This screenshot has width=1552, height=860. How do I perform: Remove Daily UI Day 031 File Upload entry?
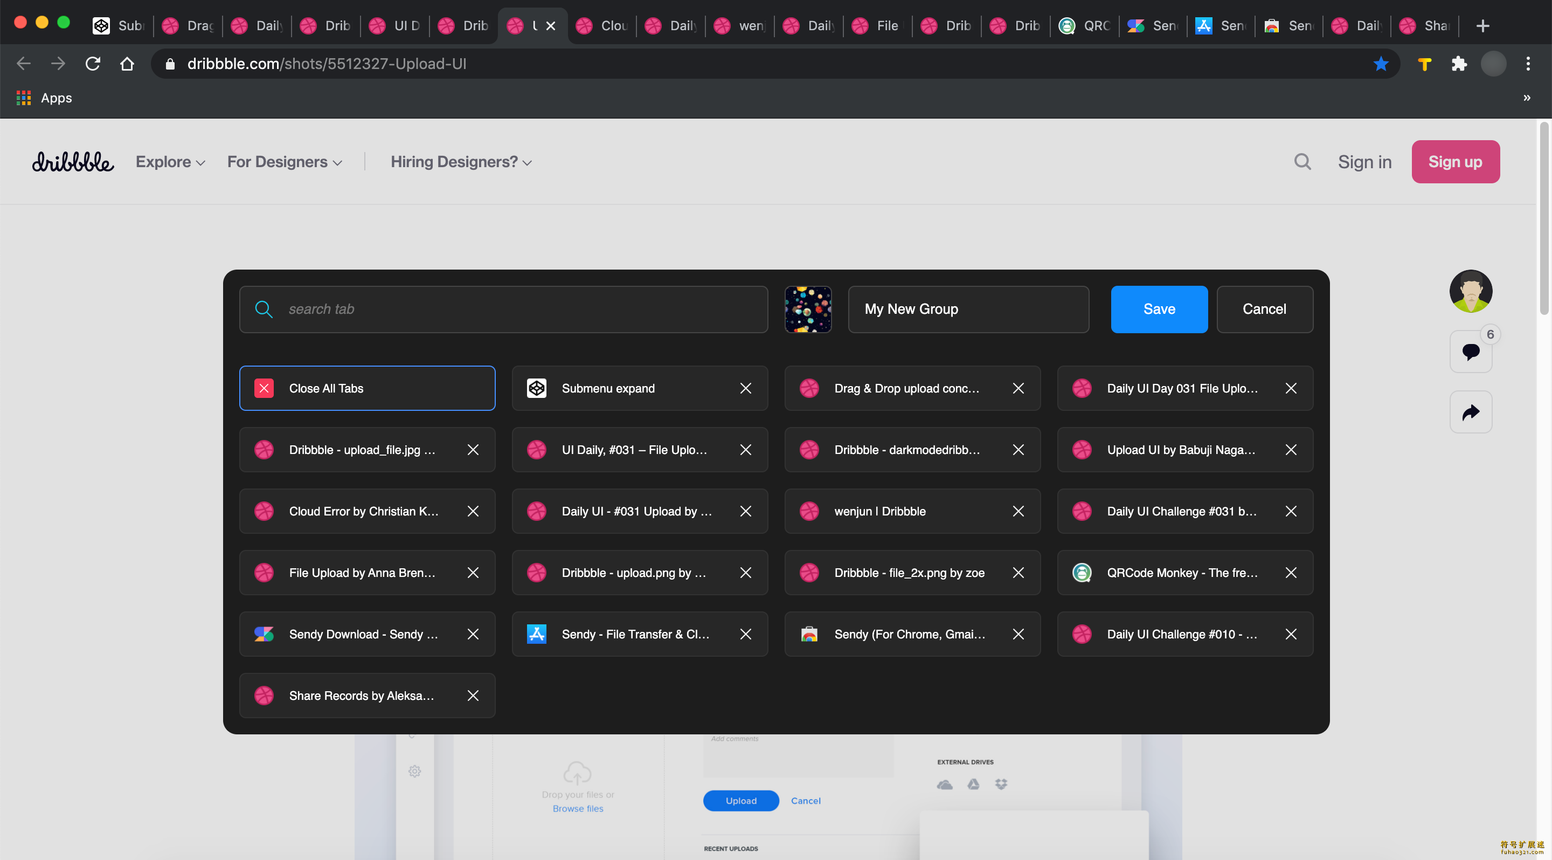[x=1291, y=388]
